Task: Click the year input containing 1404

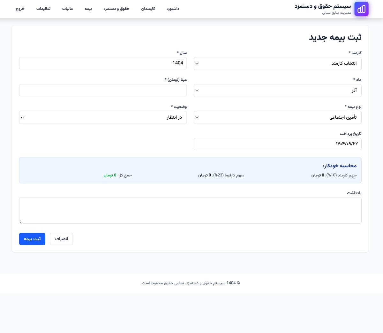Action: click(103, 63)
